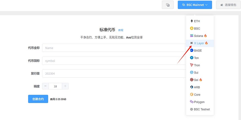241x120 pixels.
Task: Click the 教程 tutorial link
Action: pos(121,30)
